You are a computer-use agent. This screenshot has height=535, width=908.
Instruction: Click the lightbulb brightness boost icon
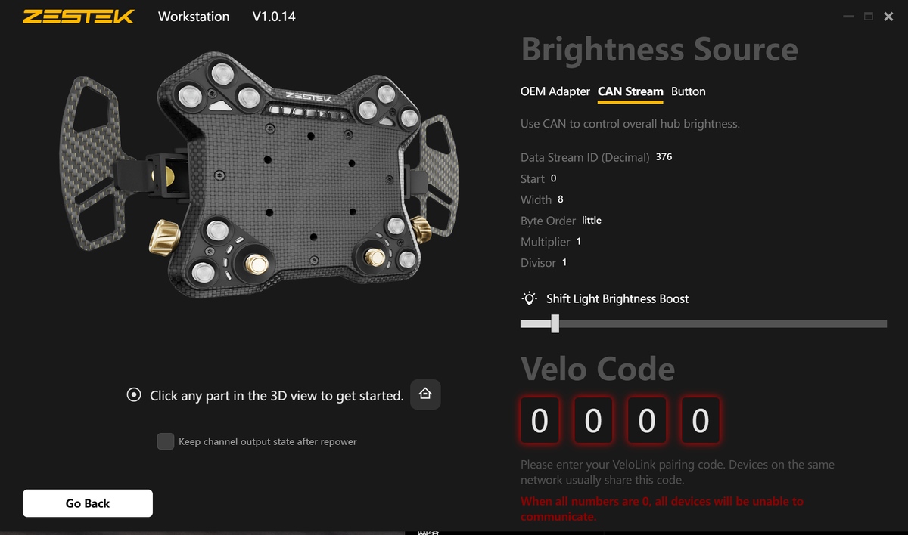pyautogui.click(x=530, y=298)
